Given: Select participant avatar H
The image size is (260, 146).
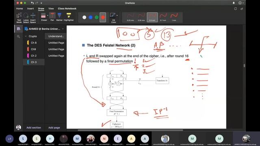Looking at the screenshot, I should point(50,139).
